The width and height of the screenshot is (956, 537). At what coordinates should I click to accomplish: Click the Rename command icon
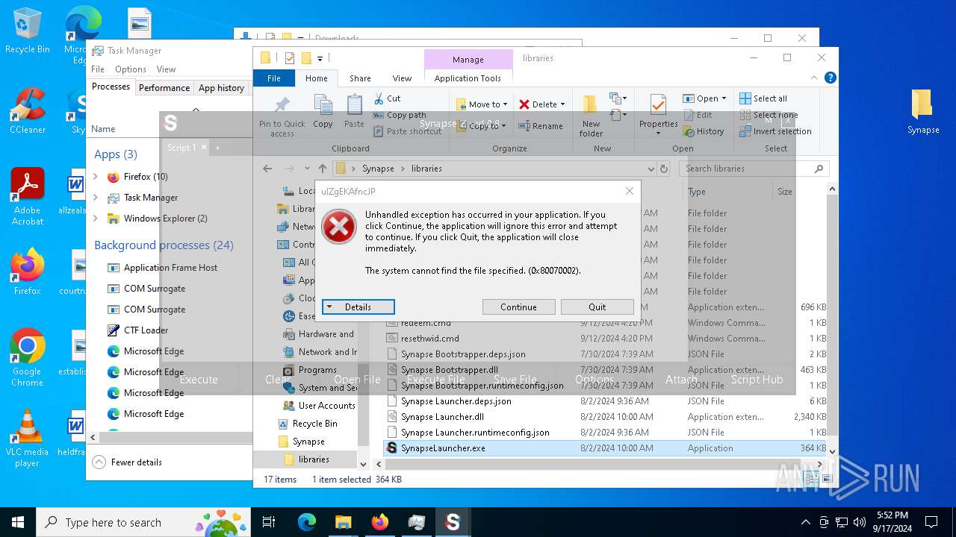(524, 125)
